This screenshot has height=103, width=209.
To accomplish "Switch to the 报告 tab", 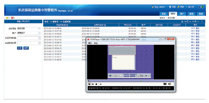I will tap(191, 14).
